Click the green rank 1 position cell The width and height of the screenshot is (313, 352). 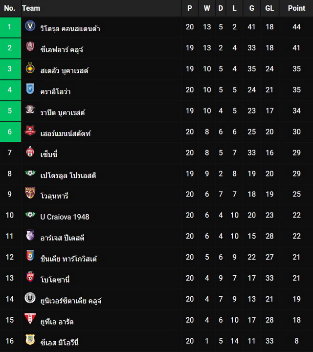click(10, 27)
